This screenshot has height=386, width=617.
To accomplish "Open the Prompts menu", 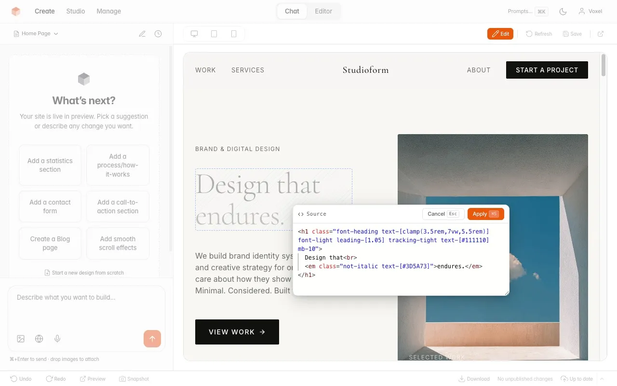I will pos(527,11).
